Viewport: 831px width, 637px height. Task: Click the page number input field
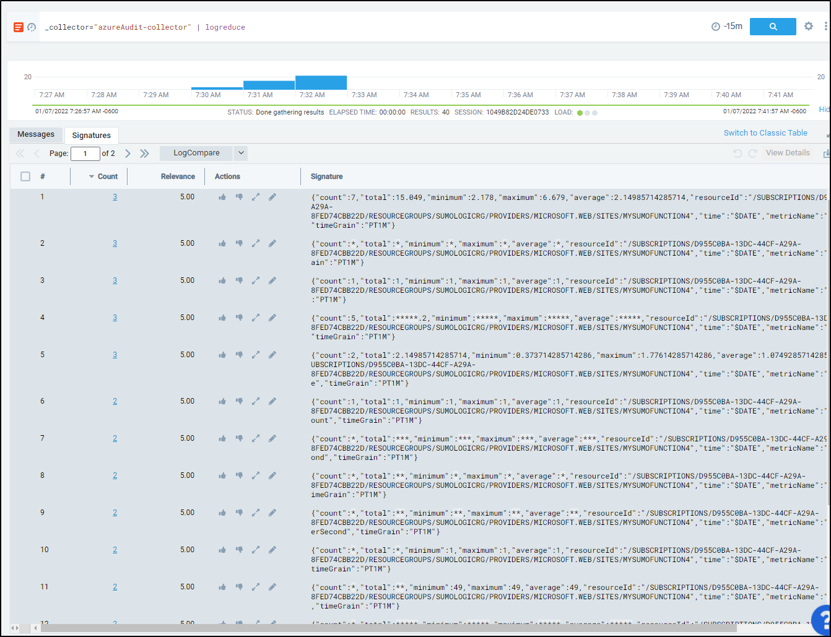(x=85, y=154)
